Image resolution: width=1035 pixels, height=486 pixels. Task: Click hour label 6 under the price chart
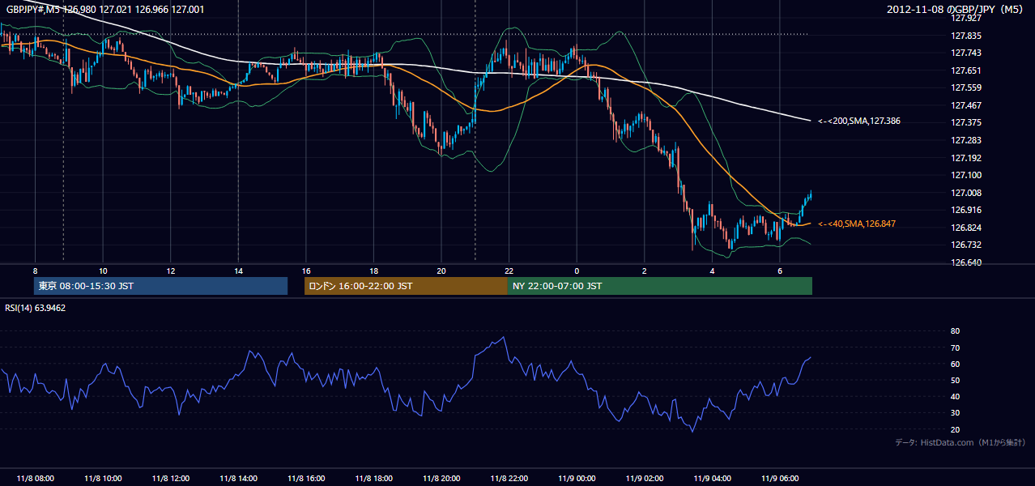tap(779, 271)
